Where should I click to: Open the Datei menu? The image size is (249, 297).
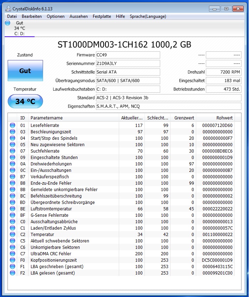[x=12, y=16]
